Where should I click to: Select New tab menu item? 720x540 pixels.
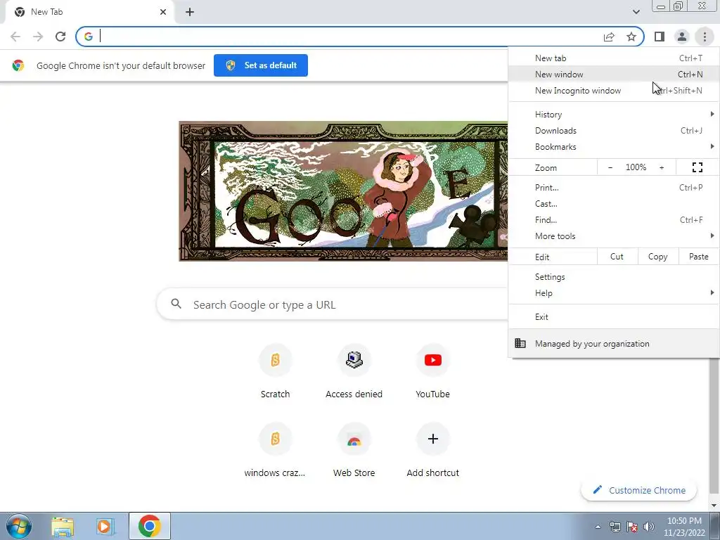[614, 58]
